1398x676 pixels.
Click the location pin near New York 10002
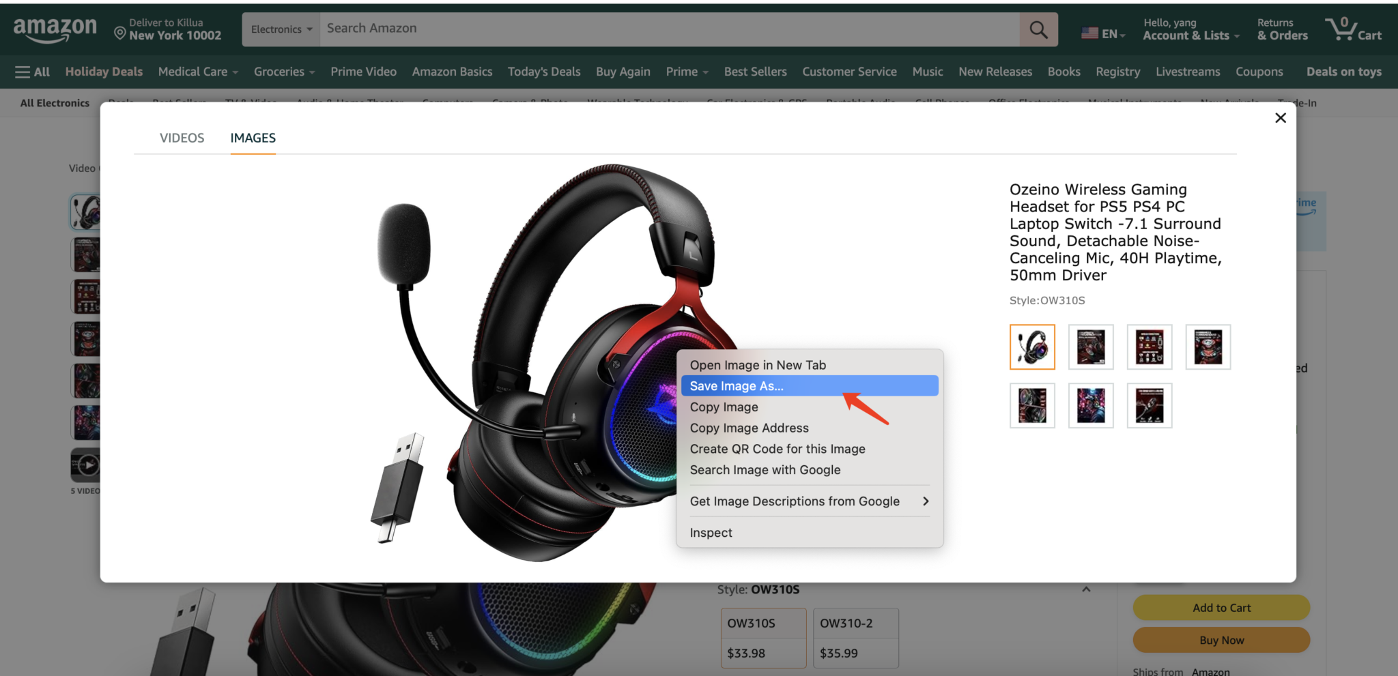click(x=119, y=31)
